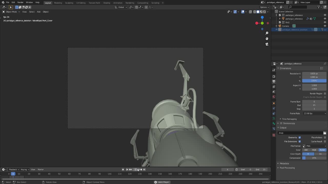Switch to solid viewport shading
328x184 pixels.
click(258, 12)
